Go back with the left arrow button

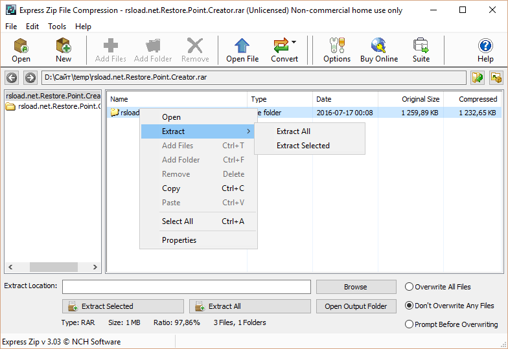click(12, 78)
